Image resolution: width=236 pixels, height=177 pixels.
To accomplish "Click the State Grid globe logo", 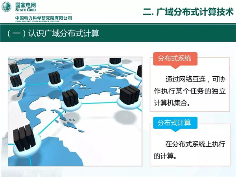I will (6, 7).
